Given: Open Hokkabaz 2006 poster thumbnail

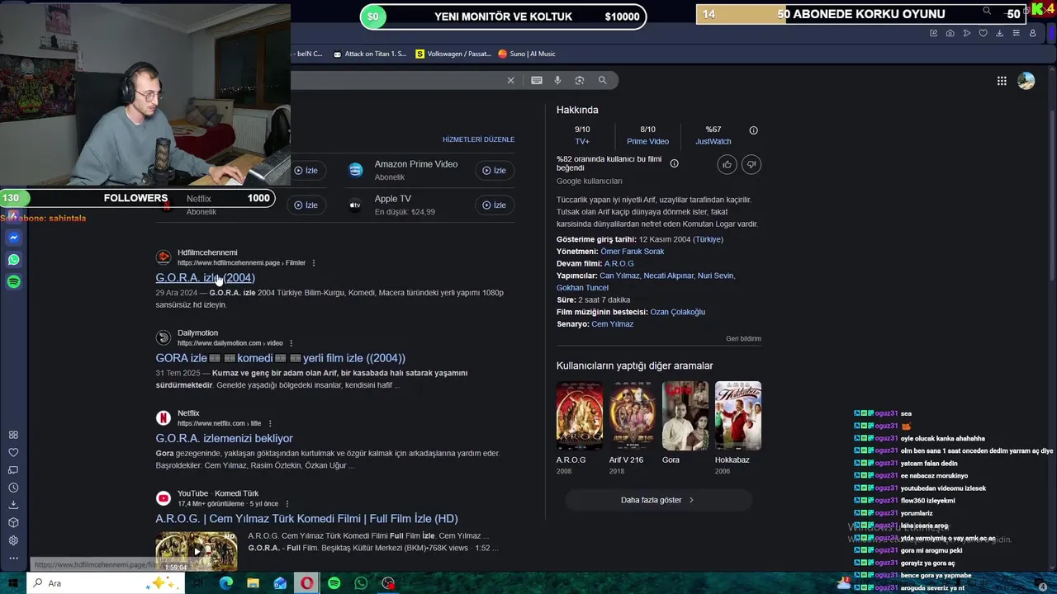Looking at the screenshot, I should (737, 416).
